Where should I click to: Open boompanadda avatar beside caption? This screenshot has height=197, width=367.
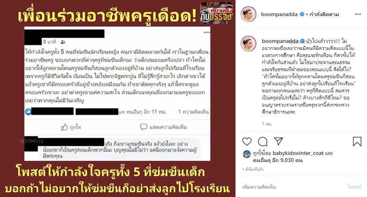point(248,44)
